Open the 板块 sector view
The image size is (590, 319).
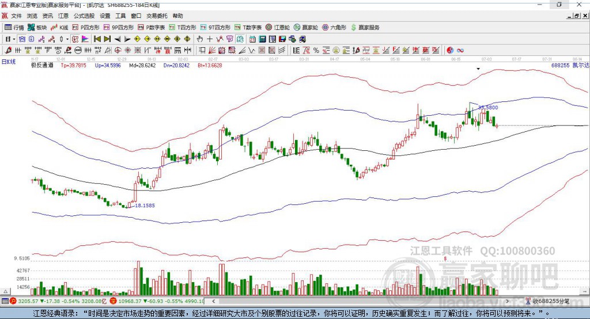pyautogui.click(x=37, y=28)
